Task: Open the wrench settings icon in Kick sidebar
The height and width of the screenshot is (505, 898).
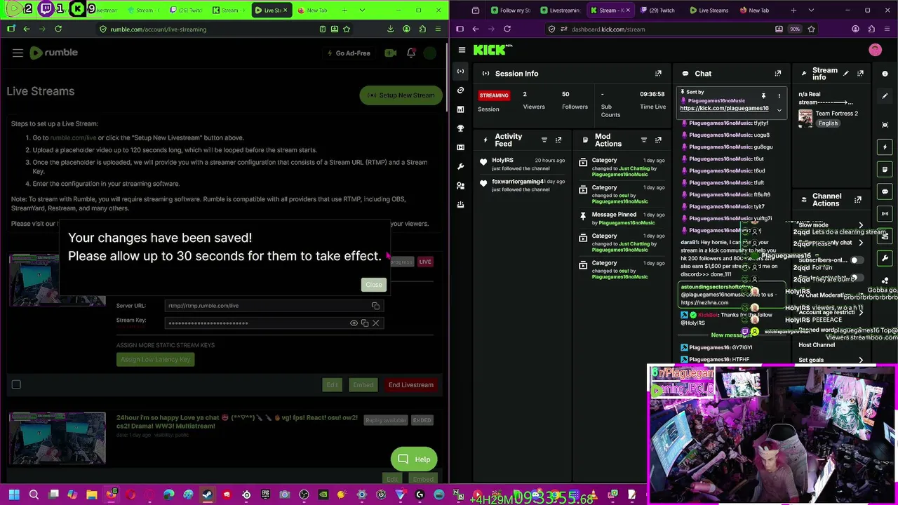Action: click(460, 166)
